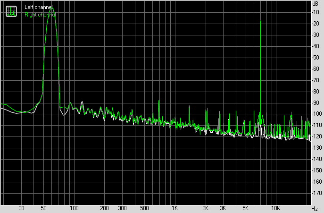Click the 2K frequency label
This screenshot has width=324, height=213.
(x=205, y=208)
